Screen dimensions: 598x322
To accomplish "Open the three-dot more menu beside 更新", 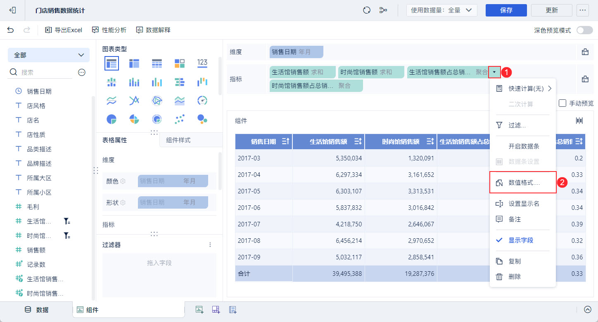I will (x=583, y=10).
